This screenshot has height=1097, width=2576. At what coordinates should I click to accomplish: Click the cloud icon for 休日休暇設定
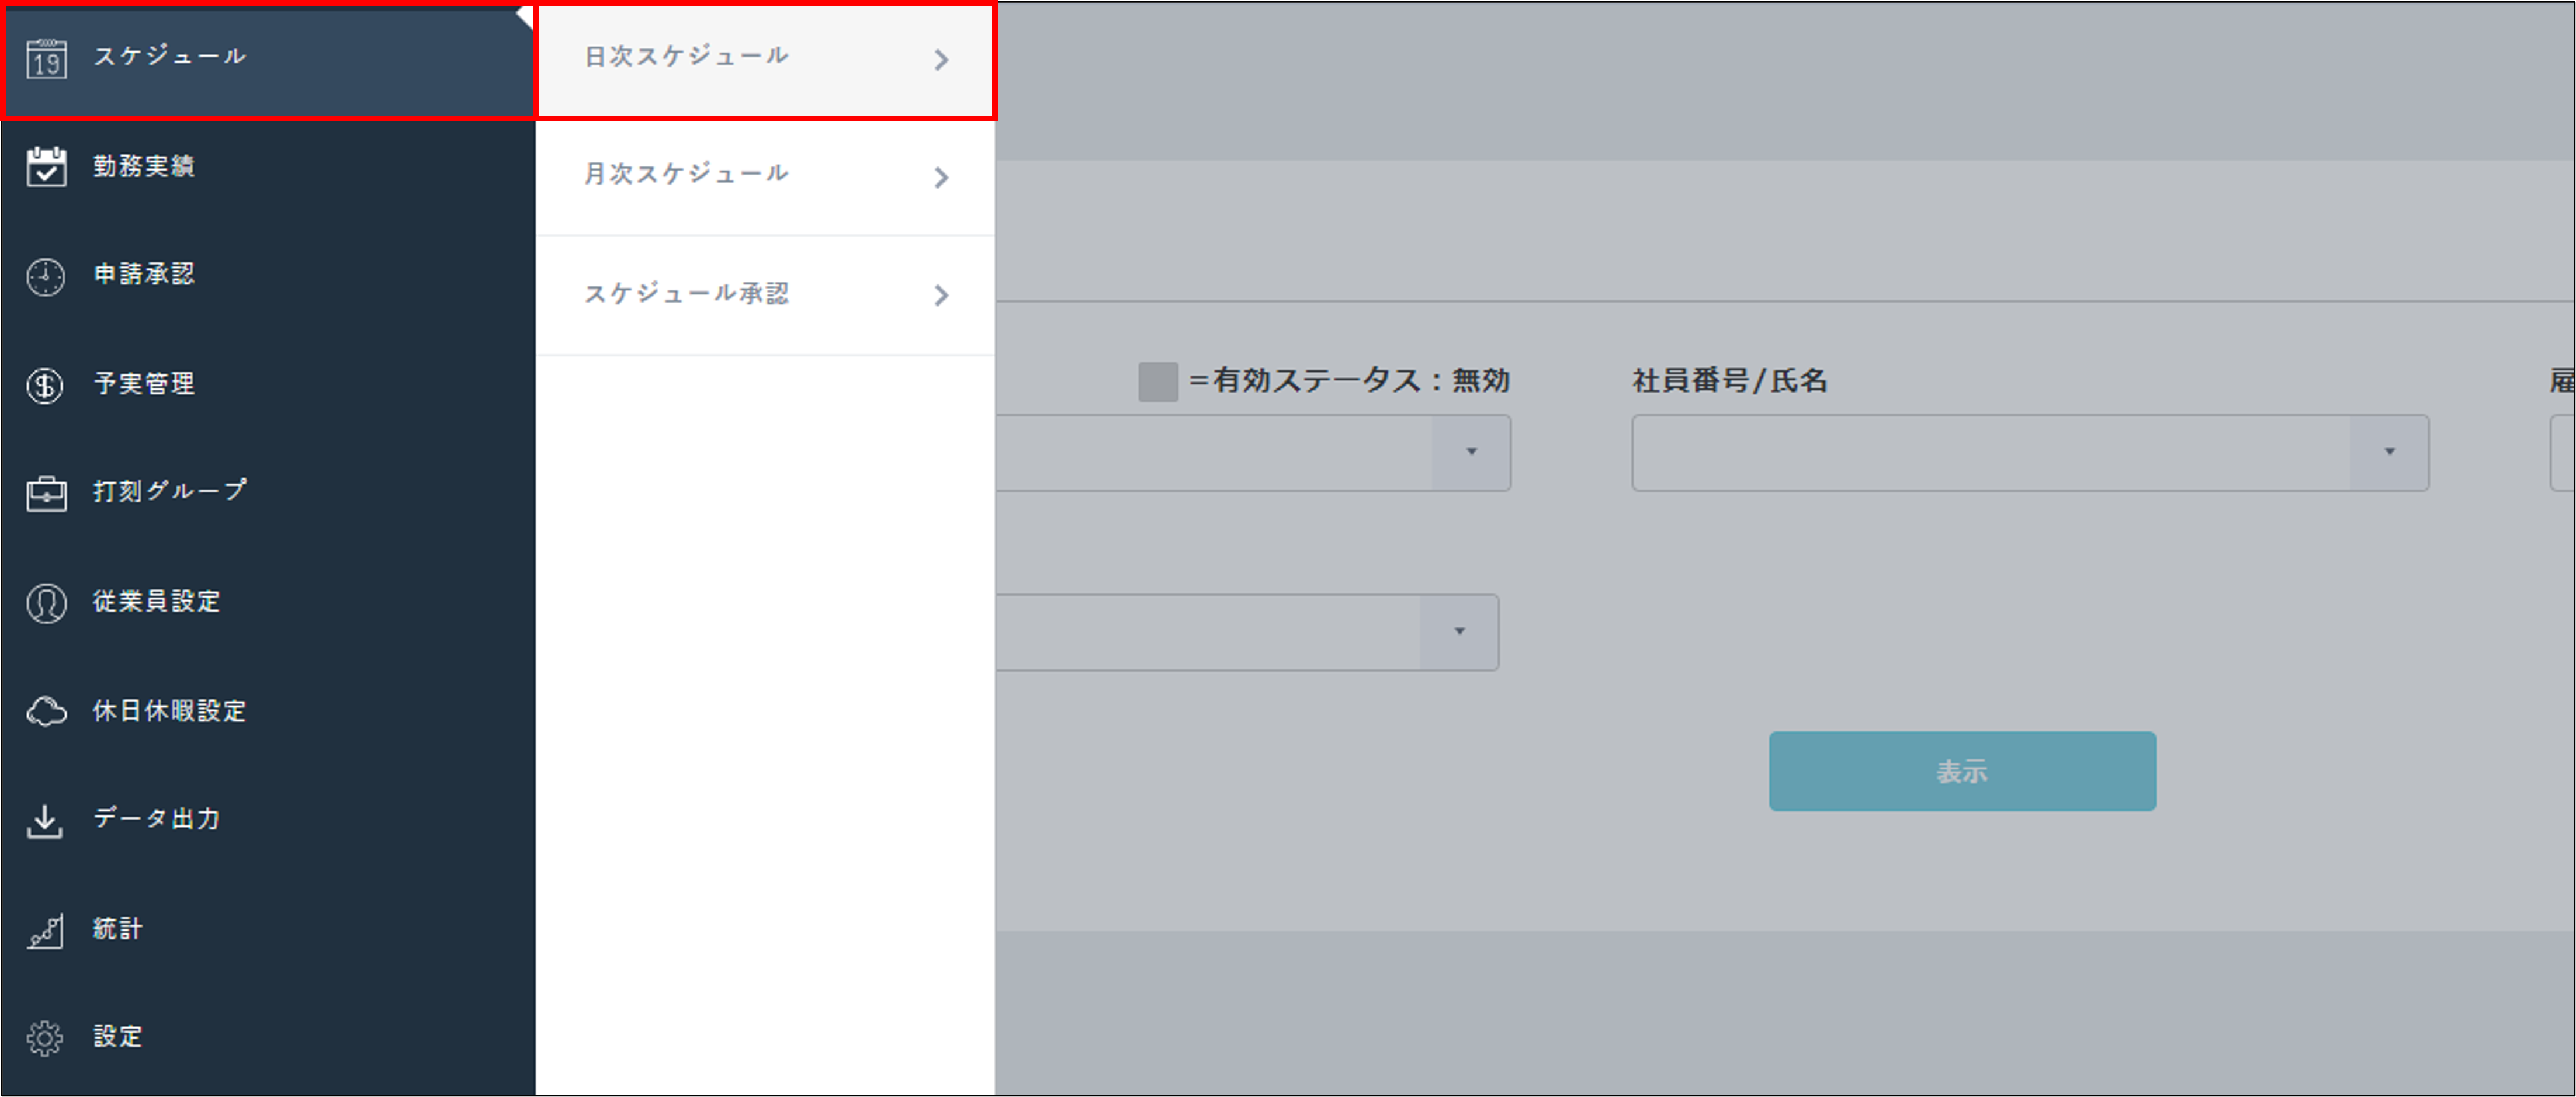[46, 711]
